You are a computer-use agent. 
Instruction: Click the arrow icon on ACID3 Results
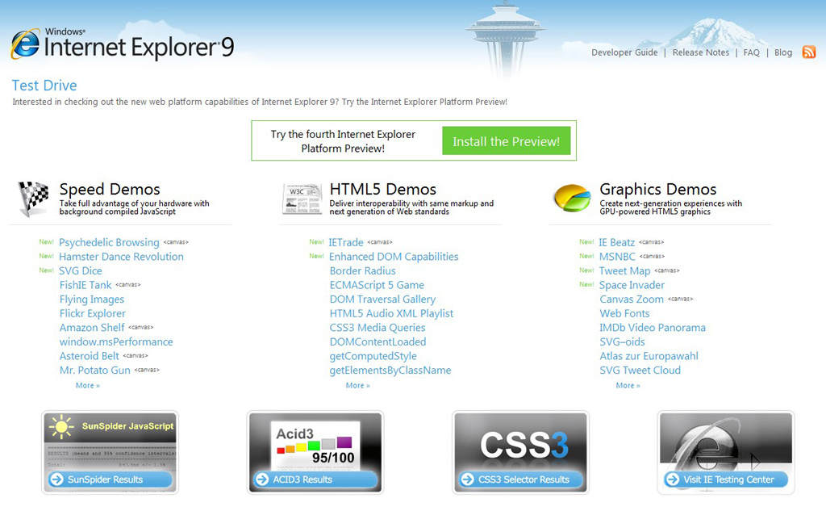262,480
